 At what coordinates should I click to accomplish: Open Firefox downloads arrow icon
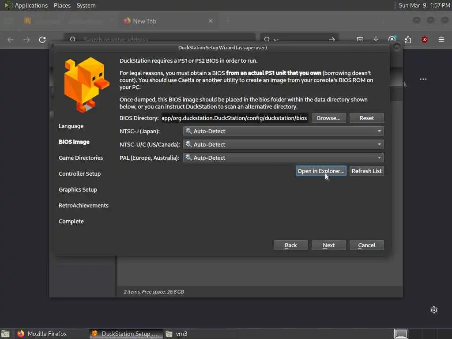tap(376, 39)
